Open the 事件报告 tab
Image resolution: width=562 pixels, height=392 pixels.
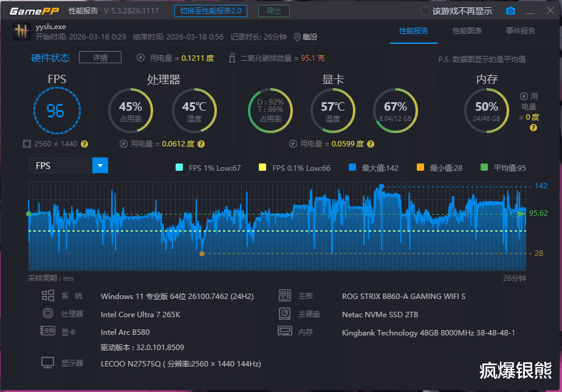point(521,31)
